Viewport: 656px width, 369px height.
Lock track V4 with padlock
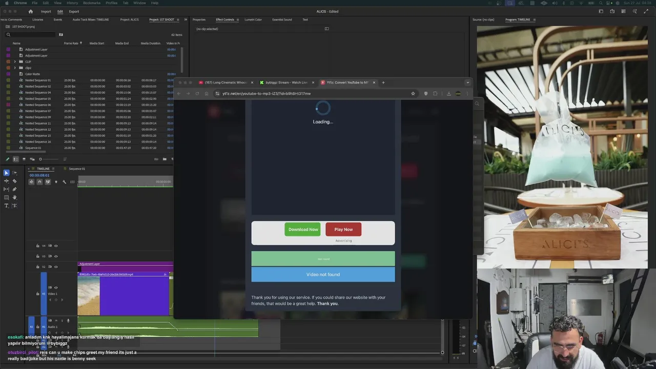point(37,245)
